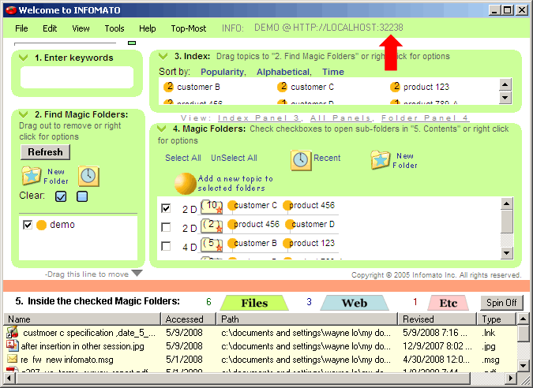
Task: Click the Type column header
Action: click(x=497, y=319)
